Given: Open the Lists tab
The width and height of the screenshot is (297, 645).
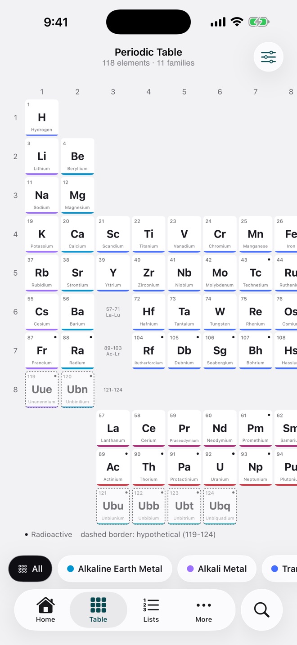Looking at the screenshot, I should [x=151, y=610].
